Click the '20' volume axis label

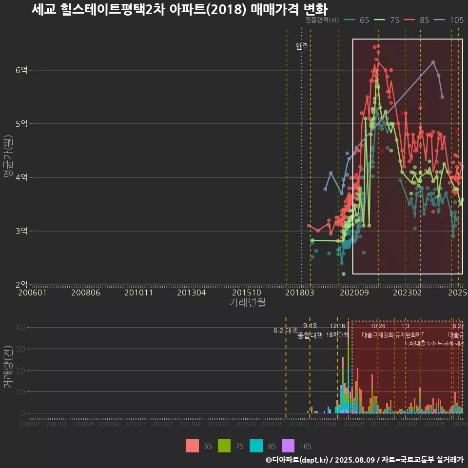click(20, 370)
